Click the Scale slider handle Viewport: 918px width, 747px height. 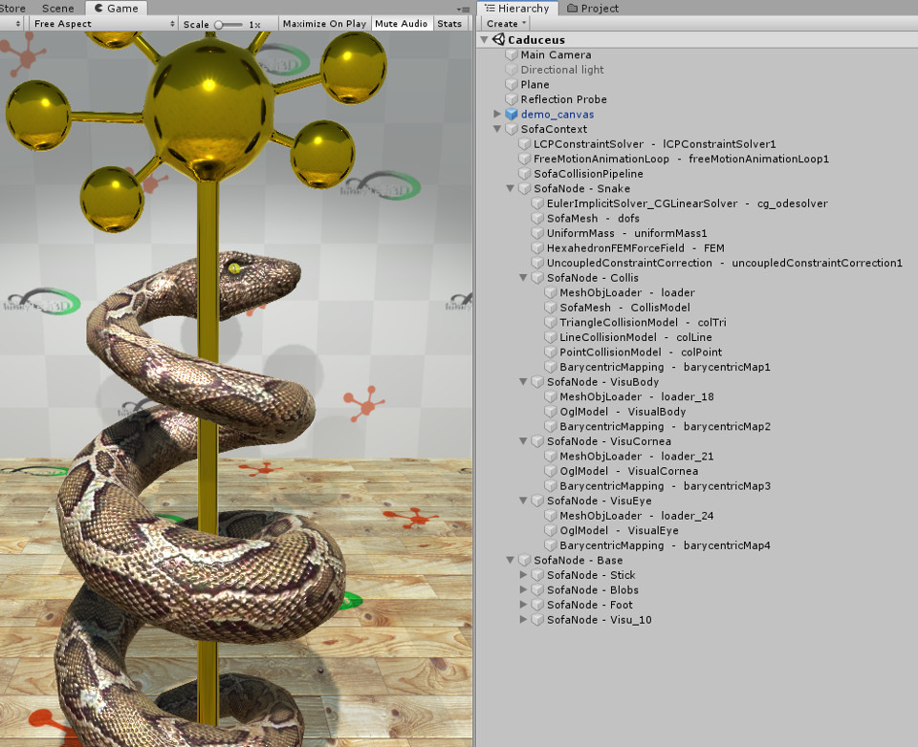219,25
